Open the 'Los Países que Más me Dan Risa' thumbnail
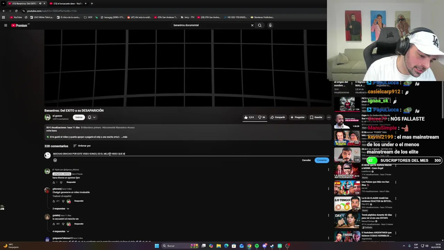This screenshot has width=444, height=250. [x=347, y=187]
